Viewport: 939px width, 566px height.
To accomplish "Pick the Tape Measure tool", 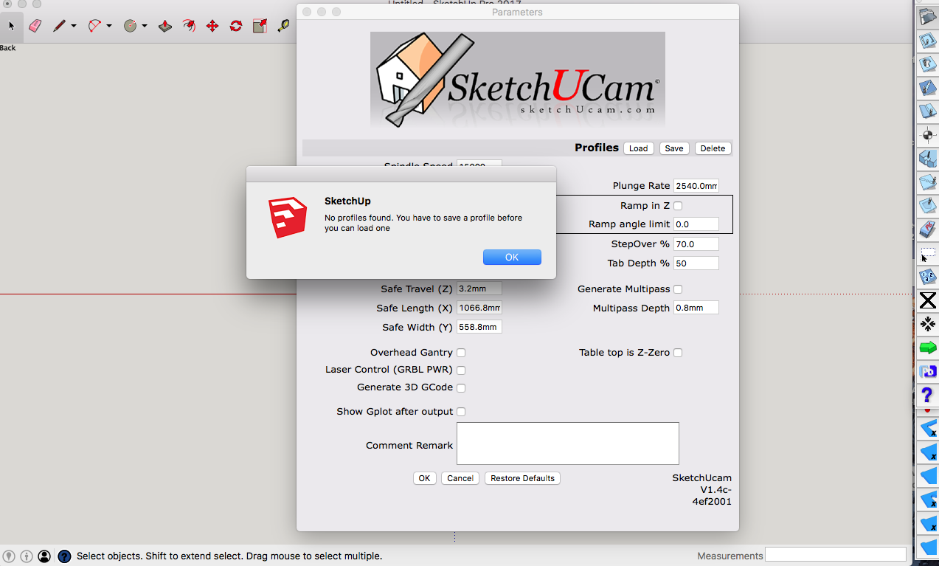I will pyautogui.click(x=283, y=26).
